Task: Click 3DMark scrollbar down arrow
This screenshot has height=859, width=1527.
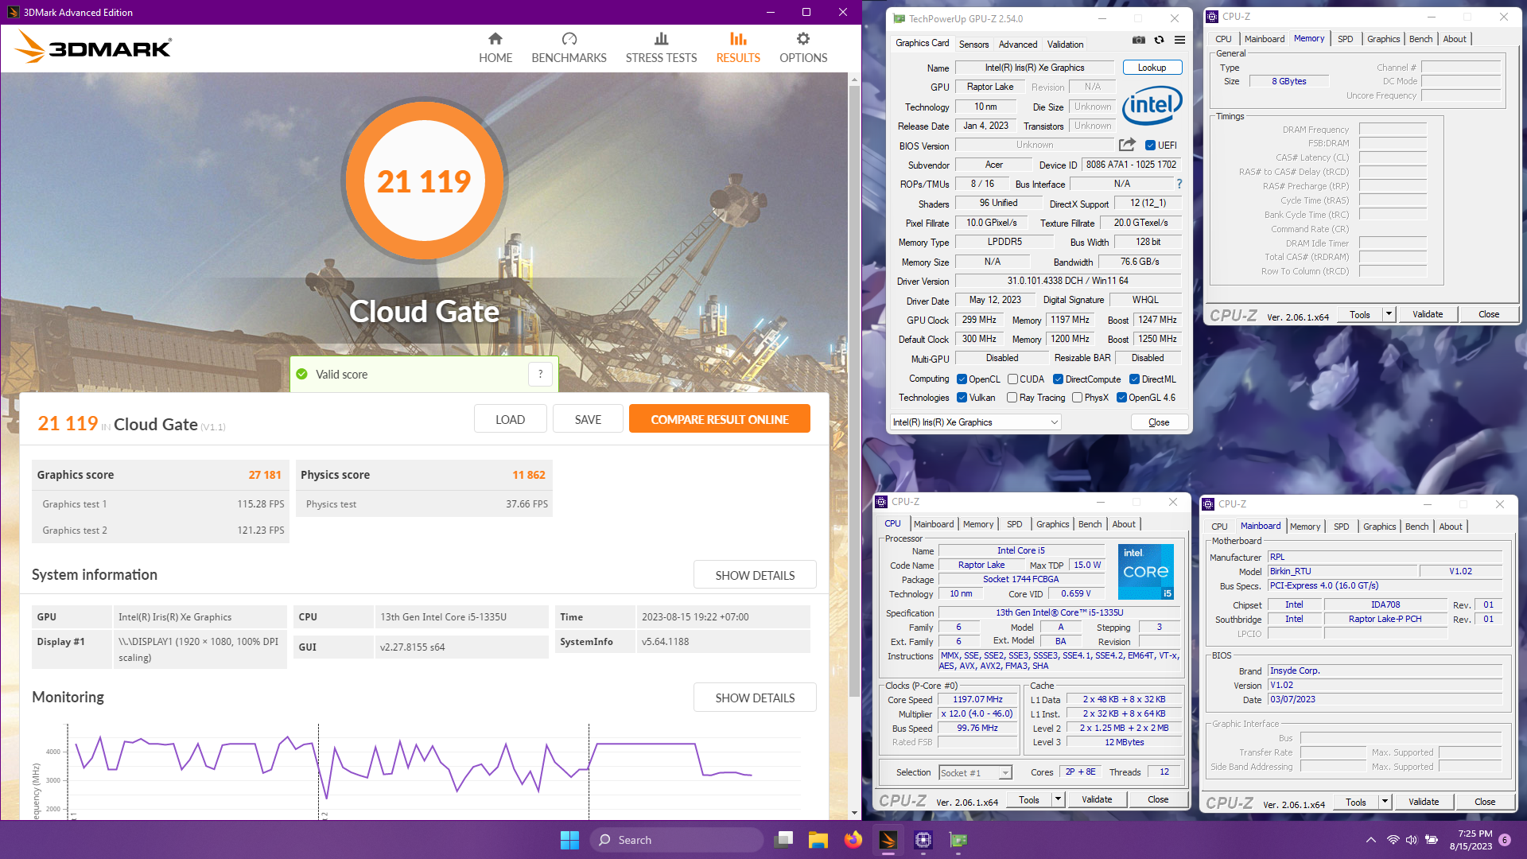Action: (854, 813)
